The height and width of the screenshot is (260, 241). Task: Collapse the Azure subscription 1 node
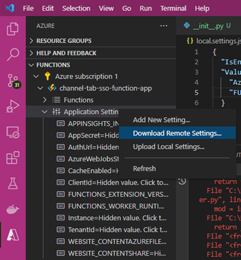36,76
